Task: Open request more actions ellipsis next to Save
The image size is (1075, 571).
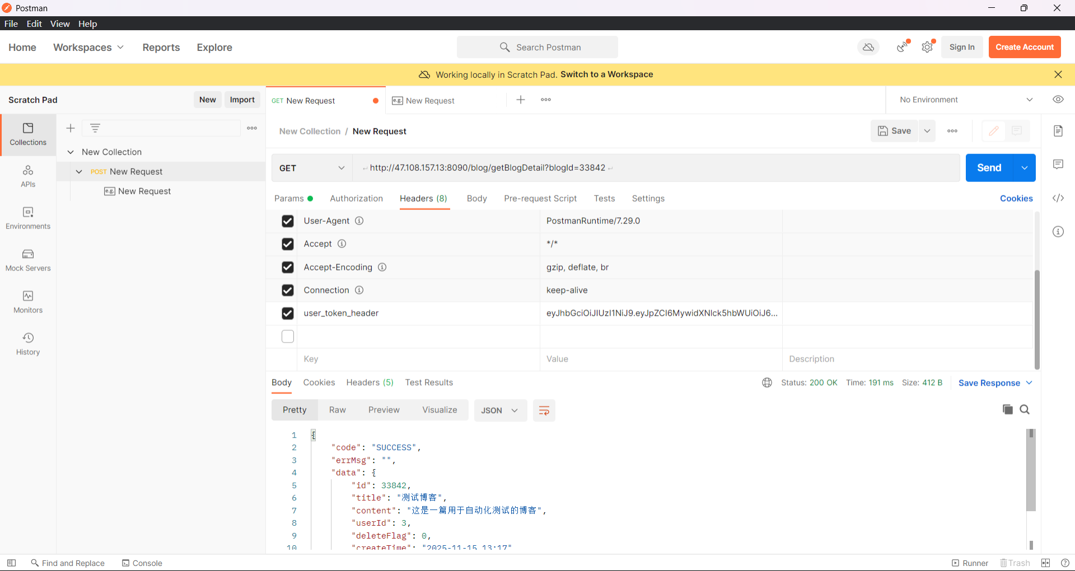Action: [952, 131]
